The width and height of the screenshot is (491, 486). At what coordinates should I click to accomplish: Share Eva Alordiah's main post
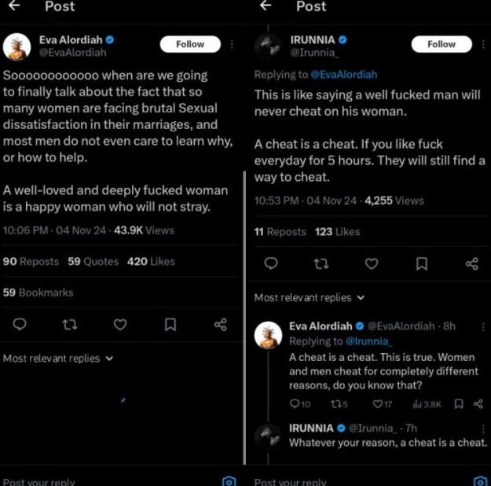pos(220,324)
